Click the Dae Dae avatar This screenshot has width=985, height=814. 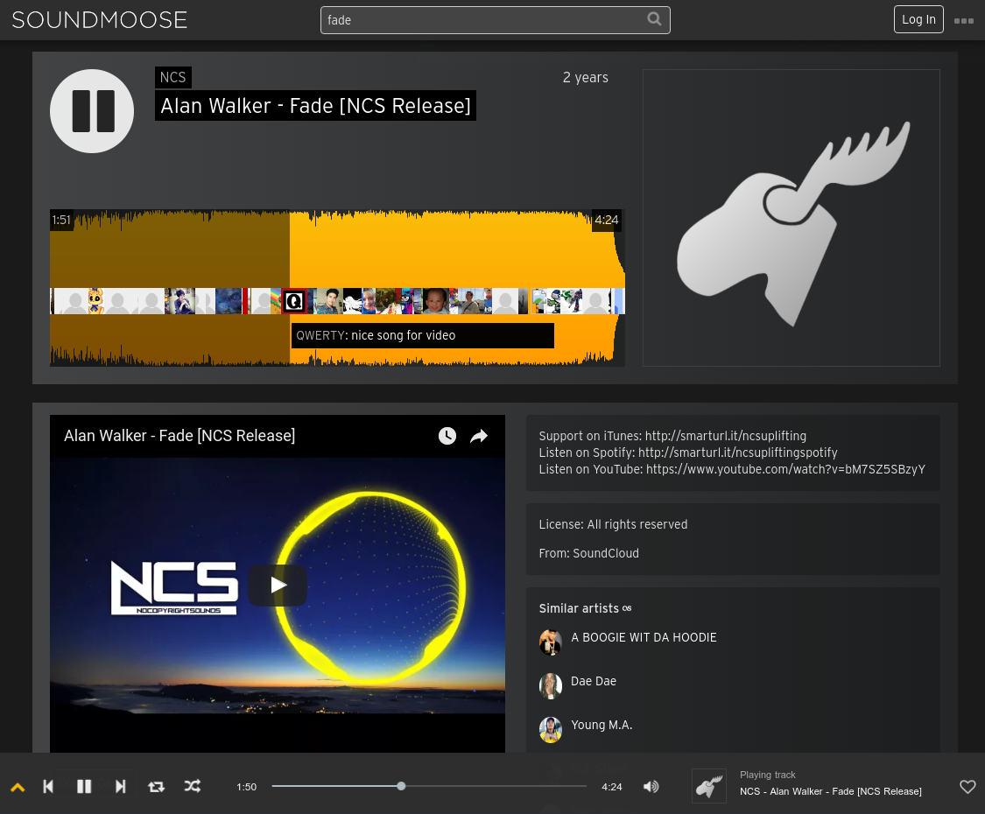[x=551, y=686]
